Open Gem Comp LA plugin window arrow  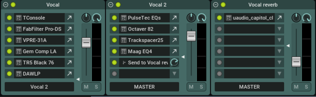click(x=69, y=51)
